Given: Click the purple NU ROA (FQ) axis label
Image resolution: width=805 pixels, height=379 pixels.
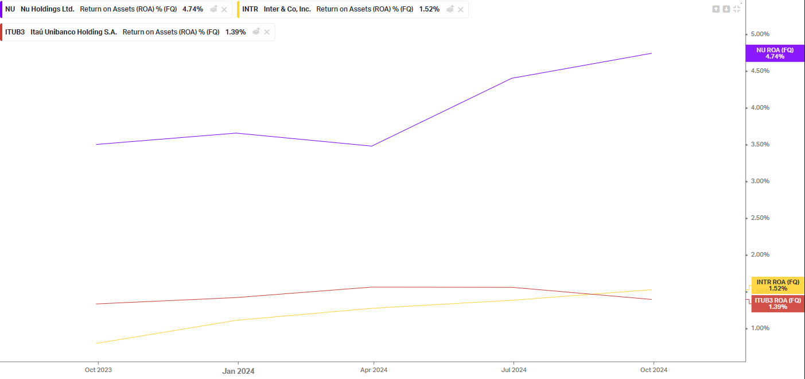Looking at the screenshot, I should (x=775, y=53).
